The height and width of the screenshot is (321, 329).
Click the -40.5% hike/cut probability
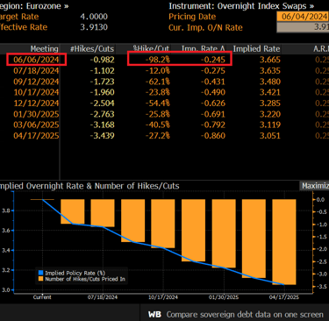[158, 125]
